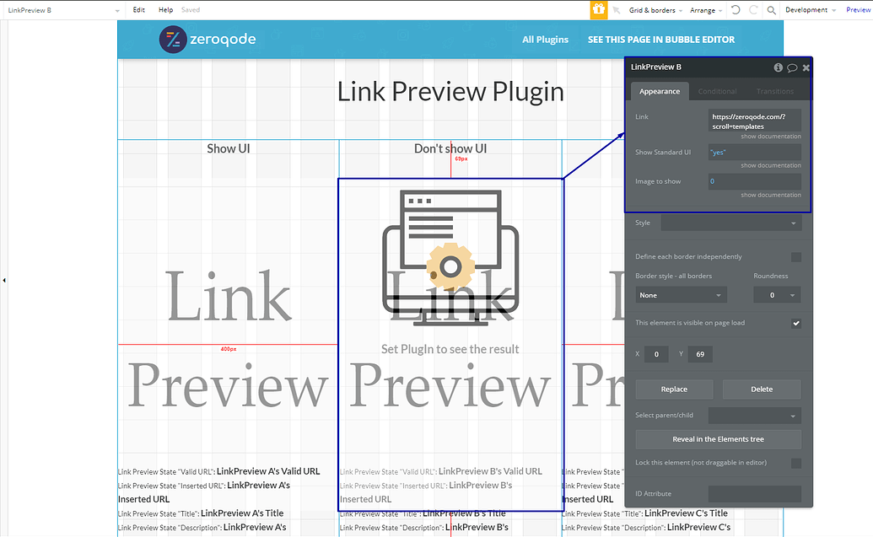
Task: Select the Don't show UI heading
Action: 450,148
